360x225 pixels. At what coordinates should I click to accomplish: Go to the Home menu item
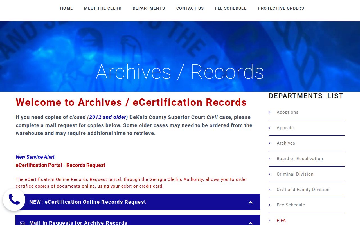[x=66, y=8]
